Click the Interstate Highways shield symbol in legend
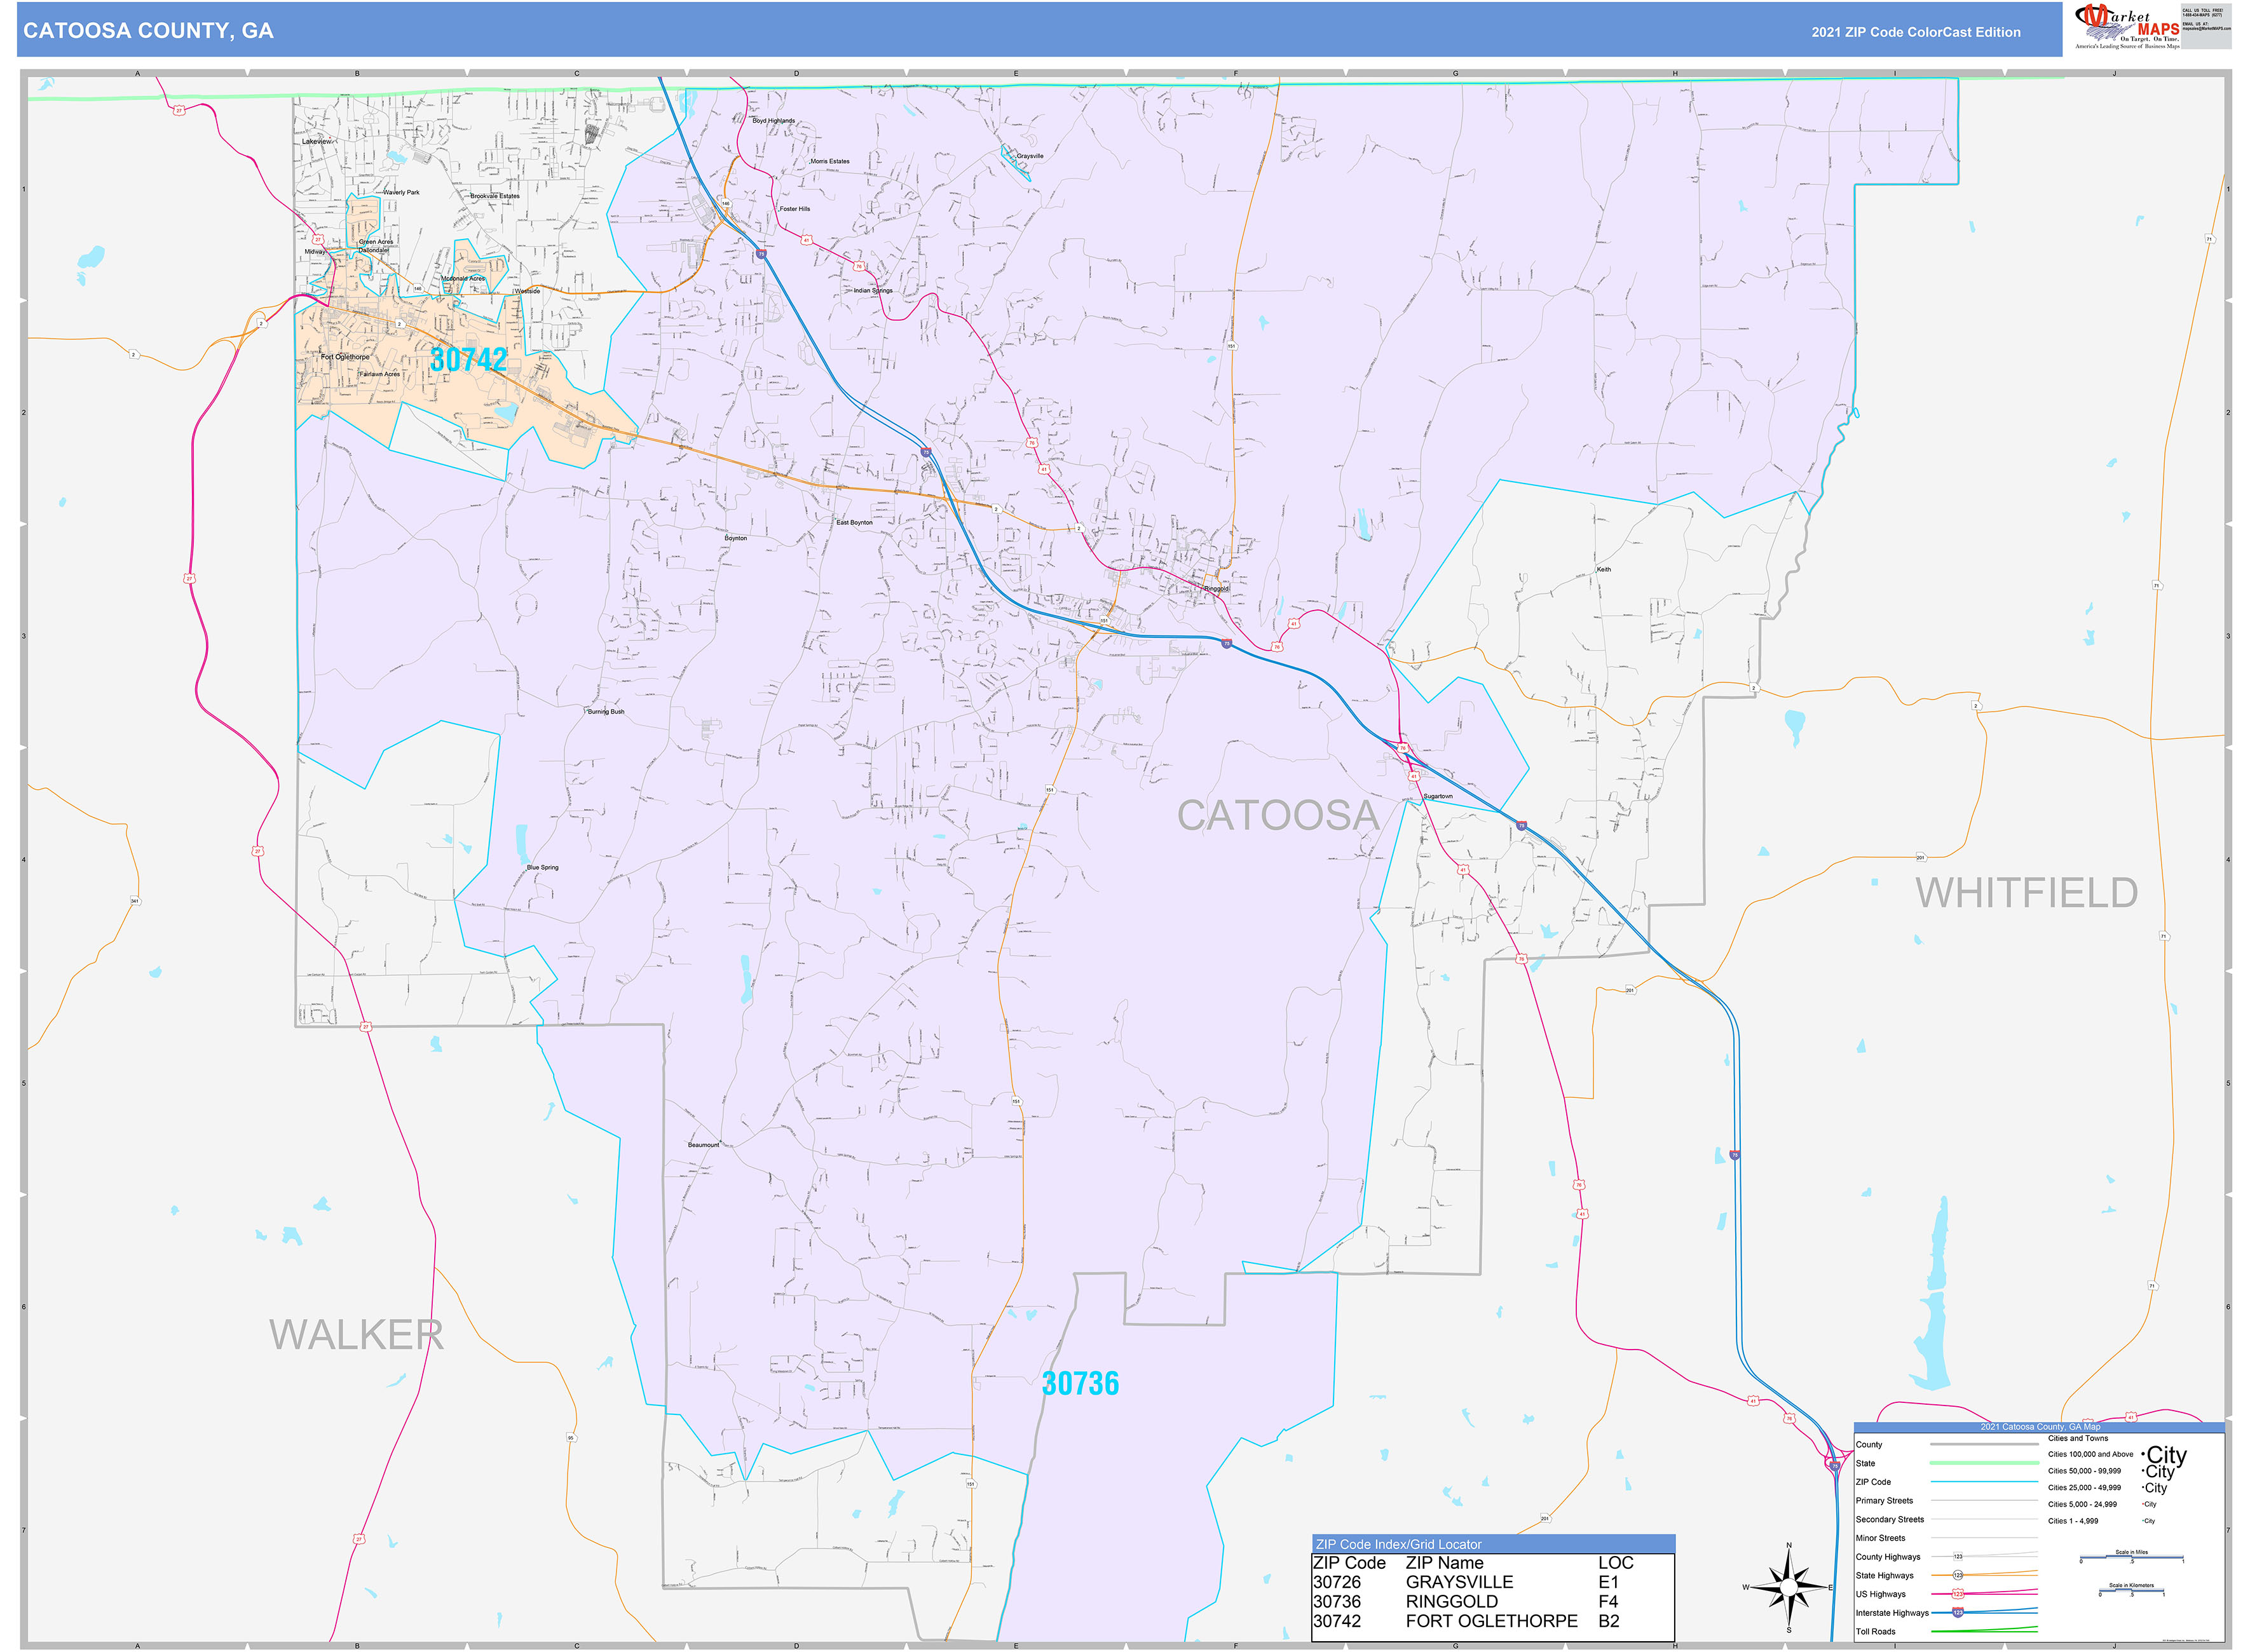Viewport: 2243px width, 1652px height. (x=1959, y=1613)
